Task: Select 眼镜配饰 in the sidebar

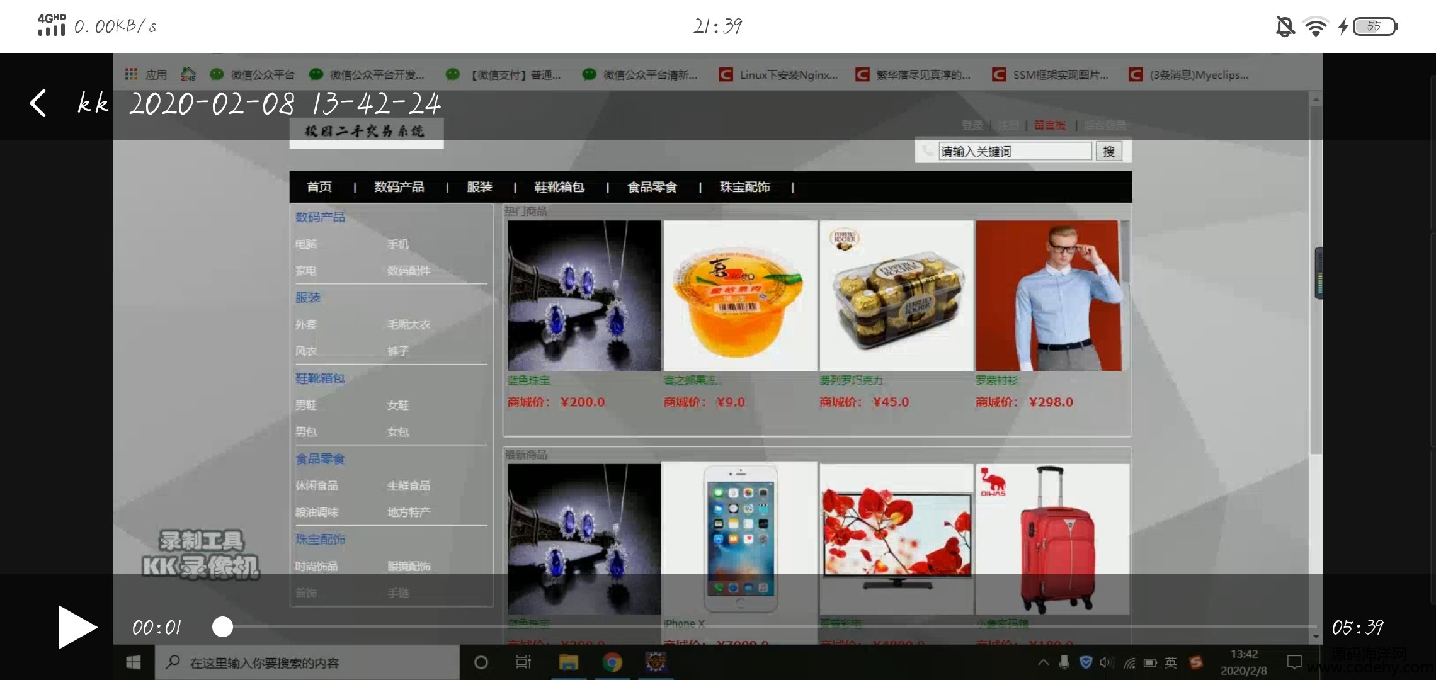Action: (409, 566)
